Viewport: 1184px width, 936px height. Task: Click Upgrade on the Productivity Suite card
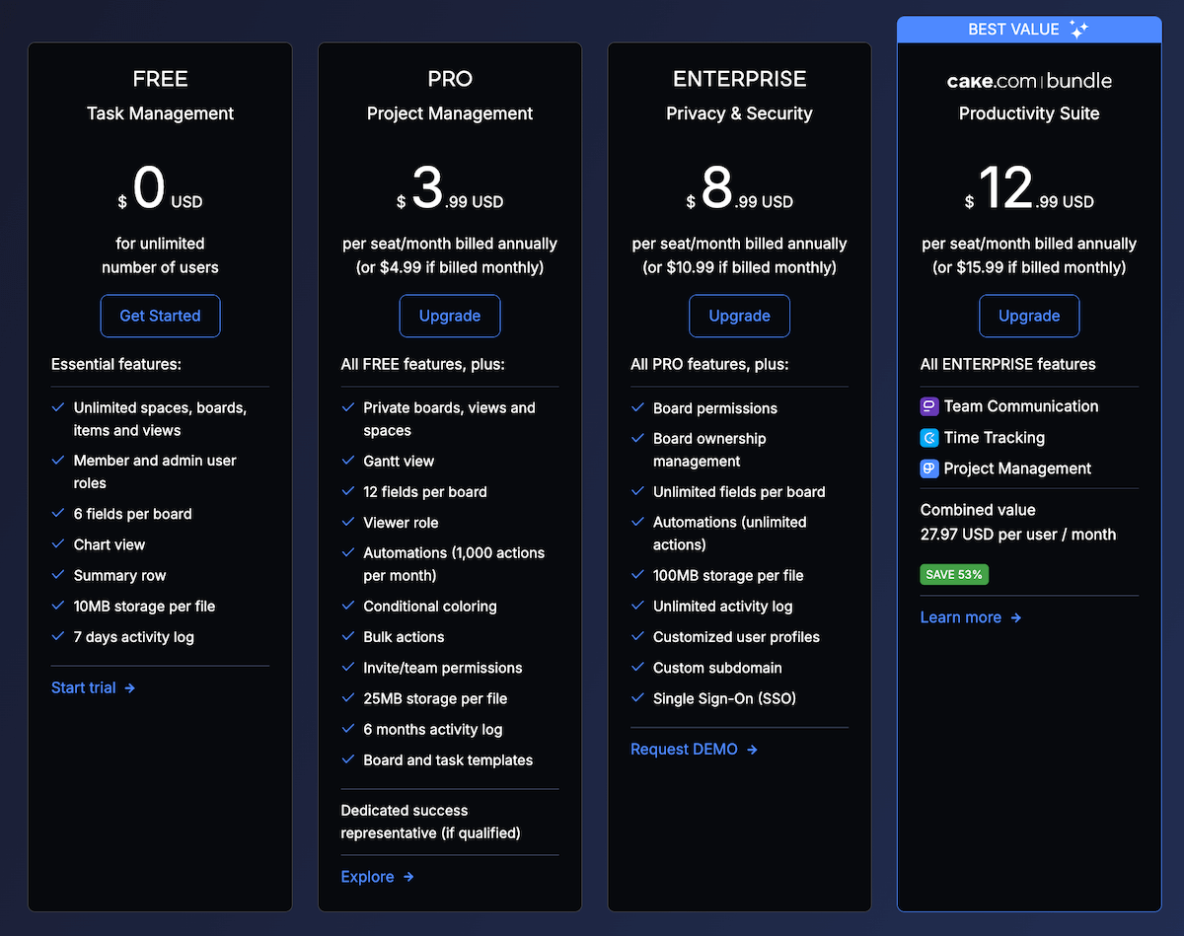[x=1029, y=316]
